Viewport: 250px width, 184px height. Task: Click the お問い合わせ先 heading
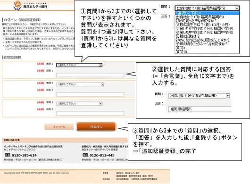12,140
